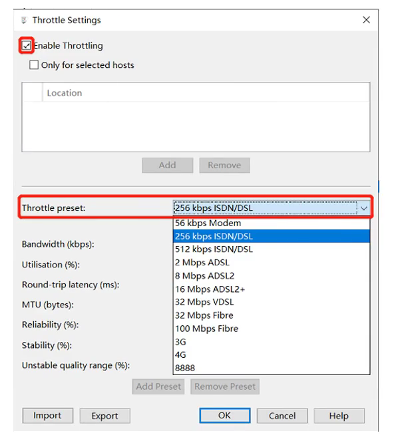Cancel the Throttle Settings dialog
398x445 pixels.
tap(282, 416)
